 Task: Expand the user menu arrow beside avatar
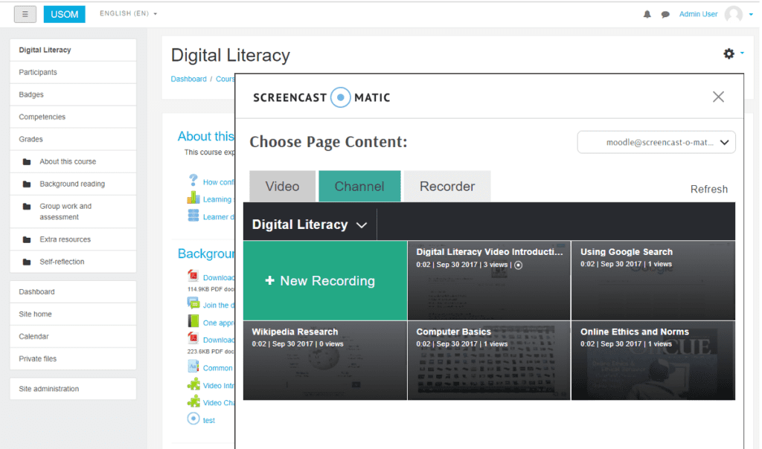click(x=751, y=15)
